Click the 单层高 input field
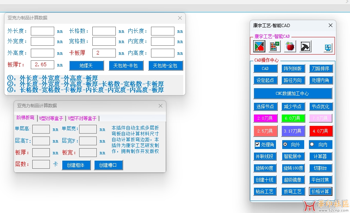Screen dimensions: 350x213 [41, 129]
